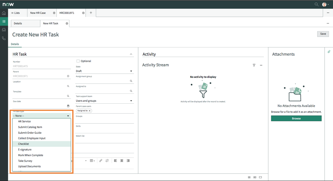Click the Template field lookup magnifier

(x=68, y=96)
